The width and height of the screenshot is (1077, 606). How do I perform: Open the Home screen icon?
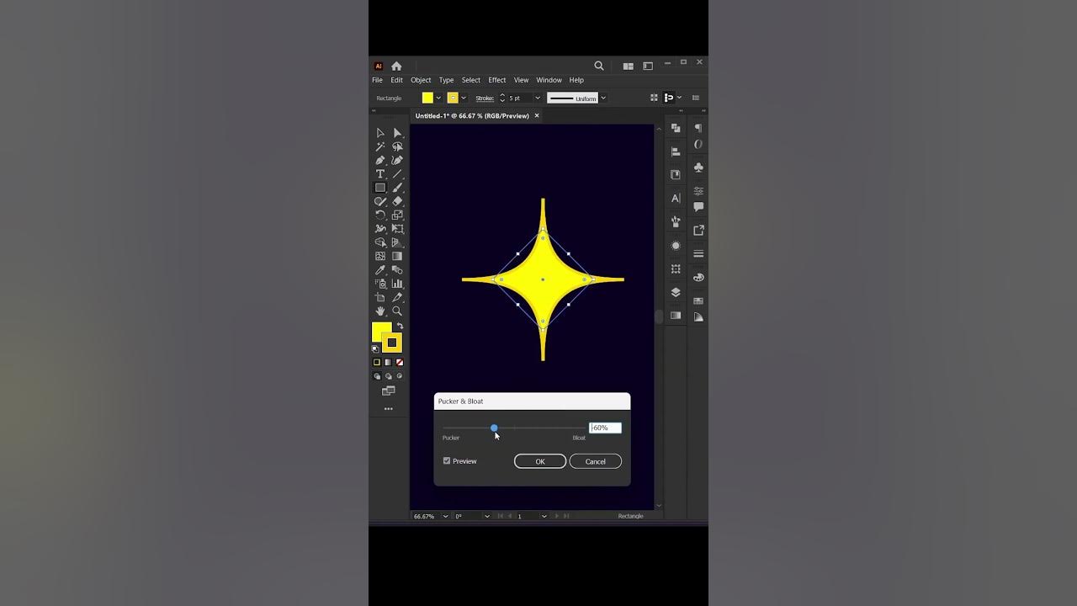pyautogui.click(x=396, y=66)
